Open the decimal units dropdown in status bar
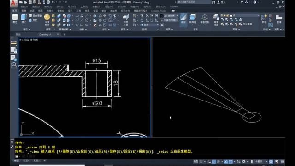This screenshot has height=166, width=295. [x=260, y=161]
